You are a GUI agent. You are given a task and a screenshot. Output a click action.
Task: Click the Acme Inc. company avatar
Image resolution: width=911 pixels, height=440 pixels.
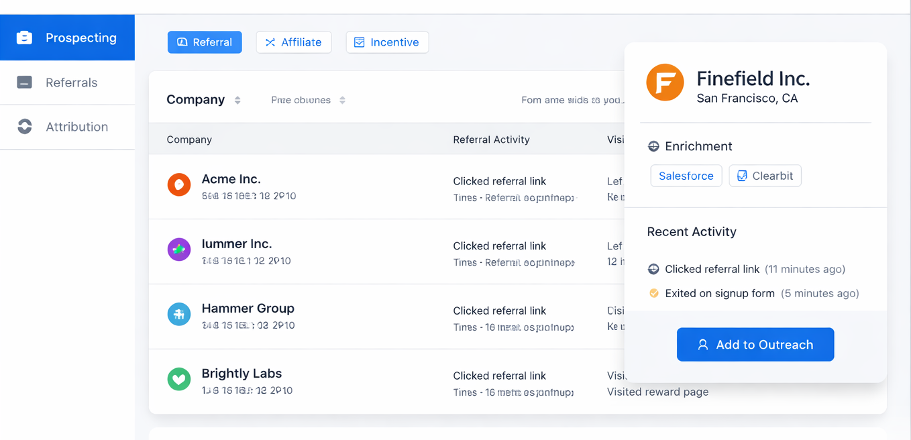point(179,184)
